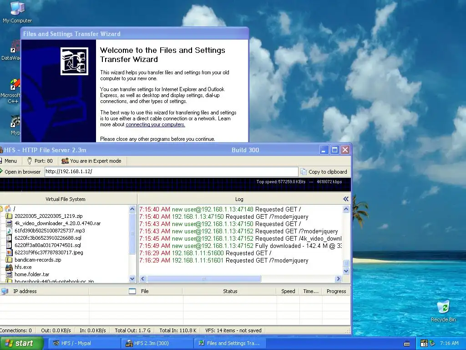The image size is (466, 350).
Task: Click log entry Requested GET /4k_video_downl
Action: pyautogui.click(x=240, y=238)
